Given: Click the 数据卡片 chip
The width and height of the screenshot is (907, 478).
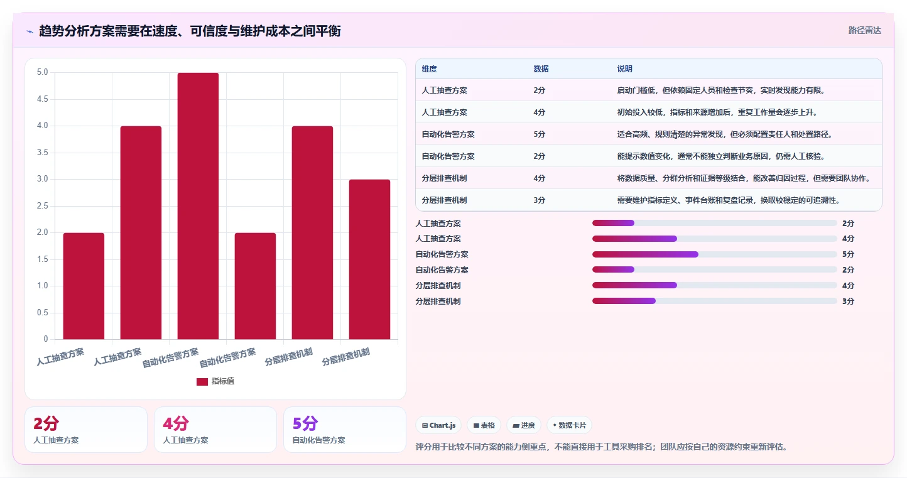Looking at the screenshot, I should (569, 425).
